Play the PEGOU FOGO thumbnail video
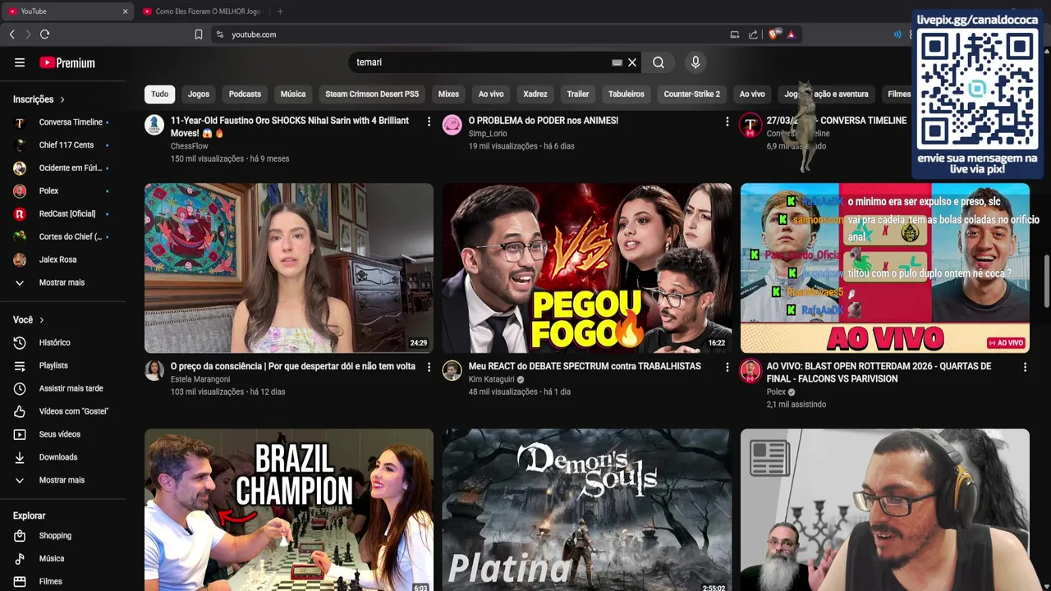This screenshot has width=1051, height=591. pos(586,268)
